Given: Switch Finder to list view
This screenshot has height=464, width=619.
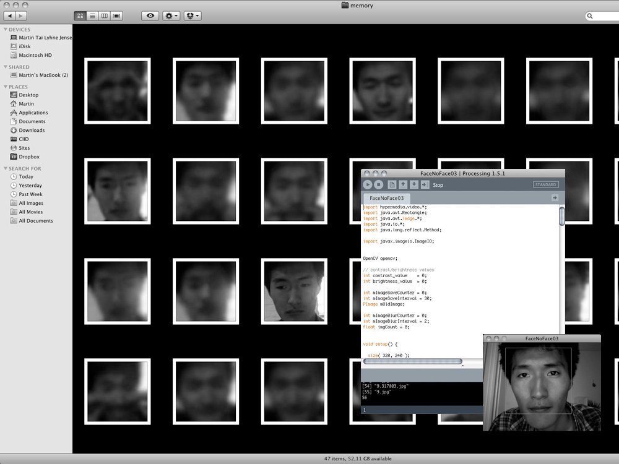Looking at the screenshot, I should click(92, 16).
